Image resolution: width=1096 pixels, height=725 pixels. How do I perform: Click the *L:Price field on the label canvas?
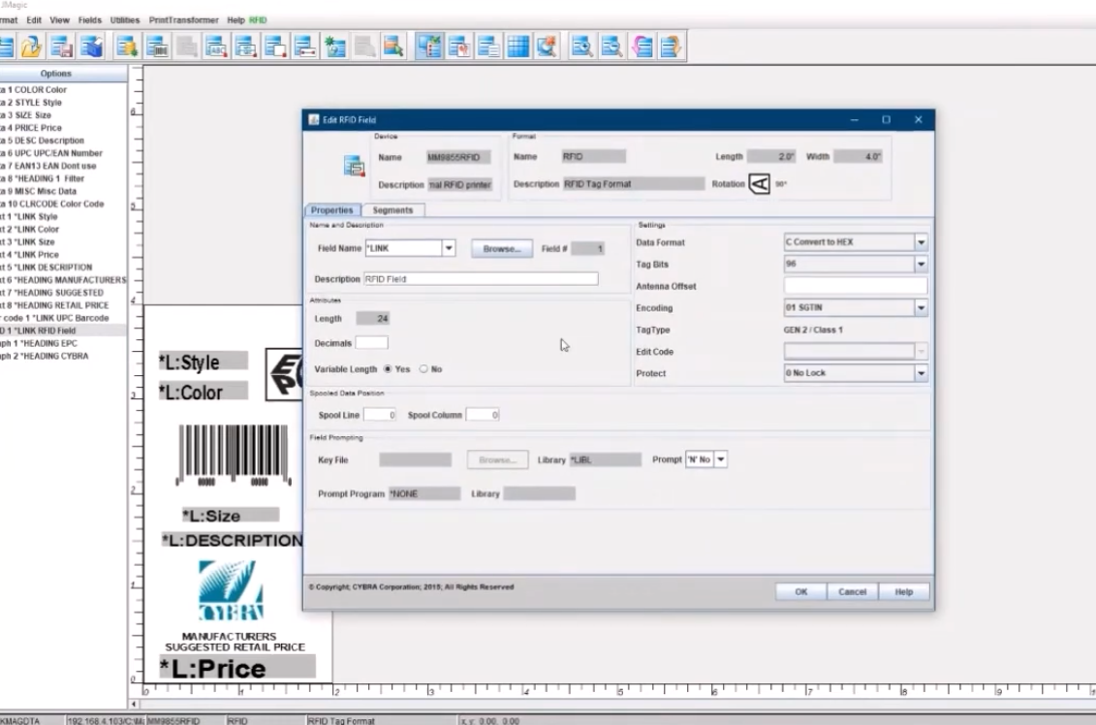(x=237, y=669)
